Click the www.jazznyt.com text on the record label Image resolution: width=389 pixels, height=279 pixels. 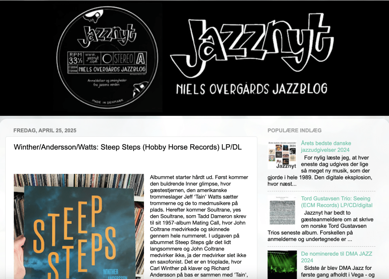[92, 58]
